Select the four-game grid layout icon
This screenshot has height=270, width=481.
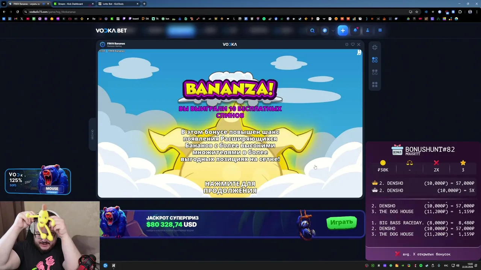pos(375,85)
